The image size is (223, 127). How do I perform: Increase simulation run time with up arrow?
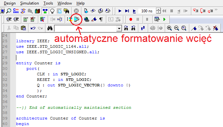158,9
